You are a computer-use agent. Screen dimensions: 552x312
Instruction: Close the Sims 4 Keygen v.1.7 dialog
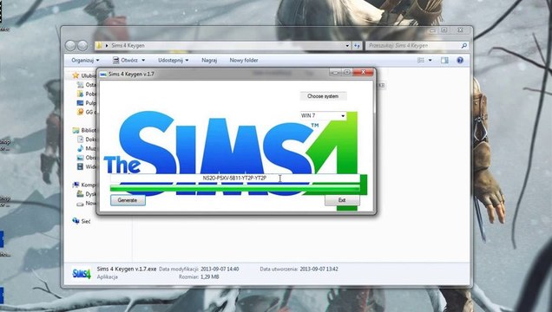pos(363,72)
